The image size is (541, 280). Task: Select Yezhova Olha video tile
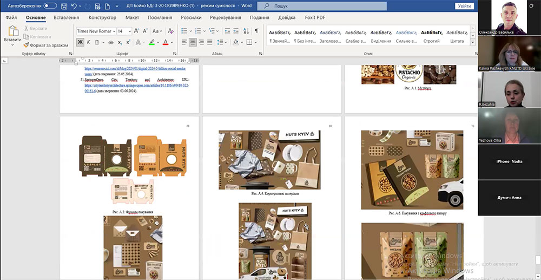coord(509,126)
